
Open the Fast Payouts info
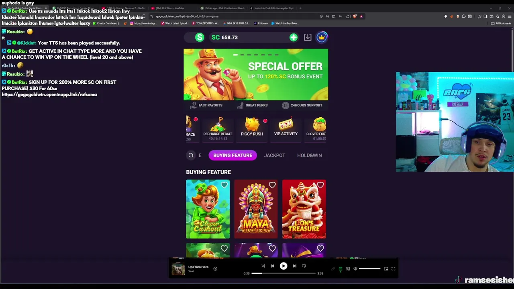tap(206, 105)
